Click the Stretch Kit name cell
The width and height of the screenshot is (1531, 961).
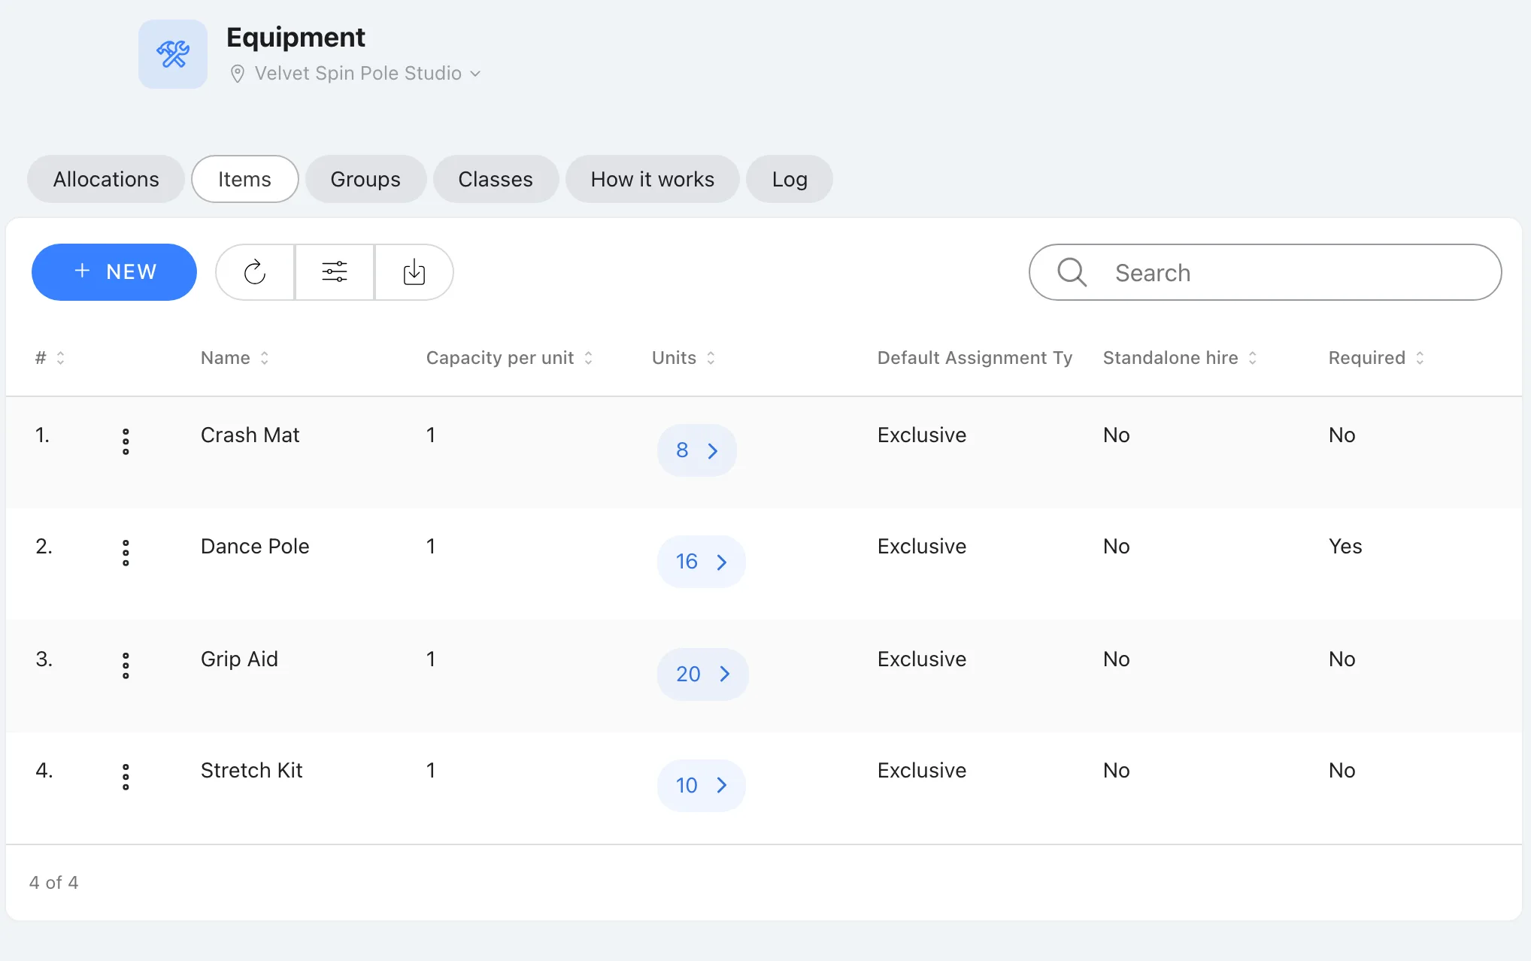pyautogui.click(x=251, y=771)
